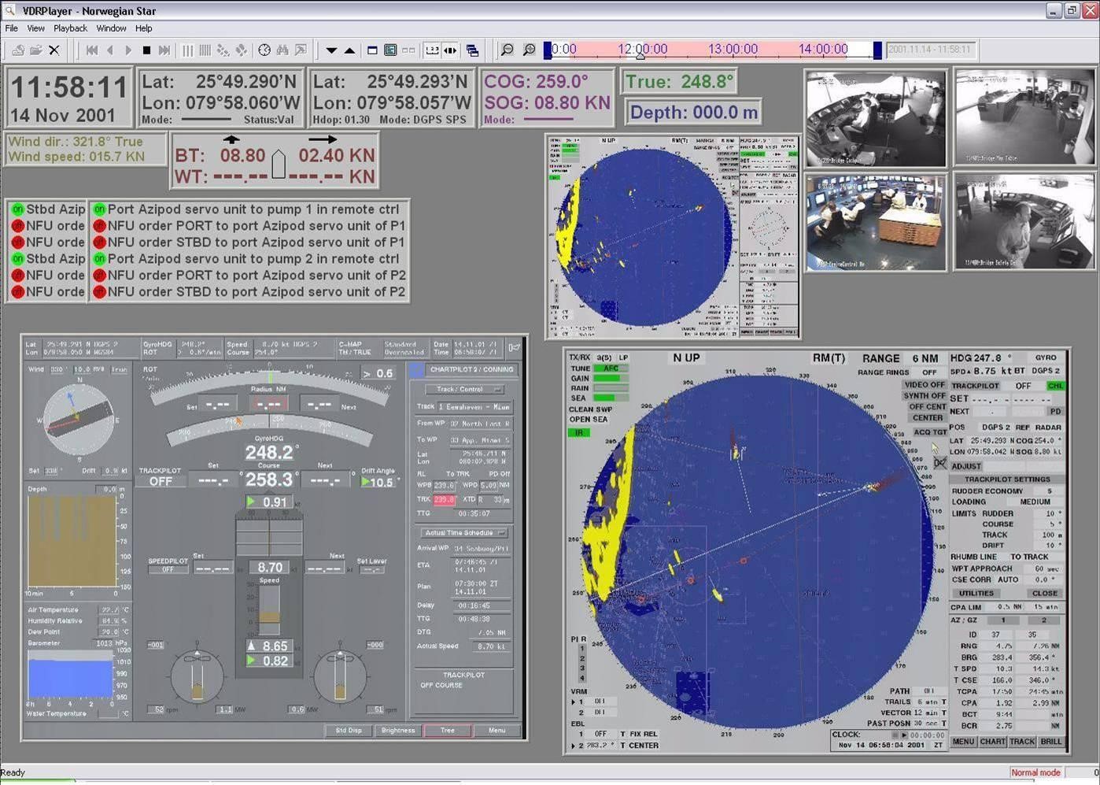Toggle RANGE RINGS OFF on the radar
The image size is (1100, 785).
(929, 372)
